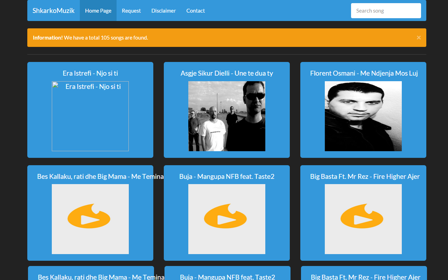The height and width of the screenshot is (280, 448).
Task: Click the bottom row Buja song title
Action: [x=227, y=276]
